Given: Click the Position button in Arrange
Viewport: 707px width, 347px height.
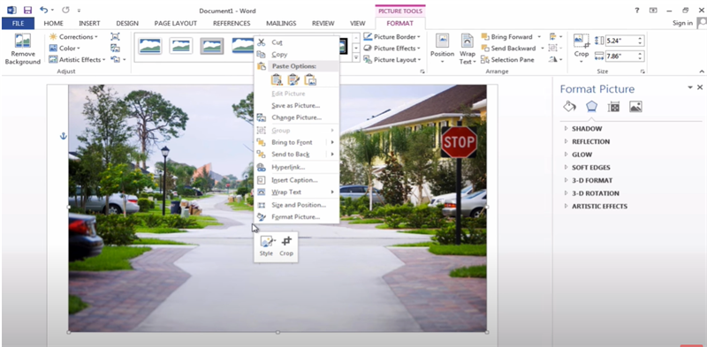Looking at the screenshot, I should tap(443, 49).
